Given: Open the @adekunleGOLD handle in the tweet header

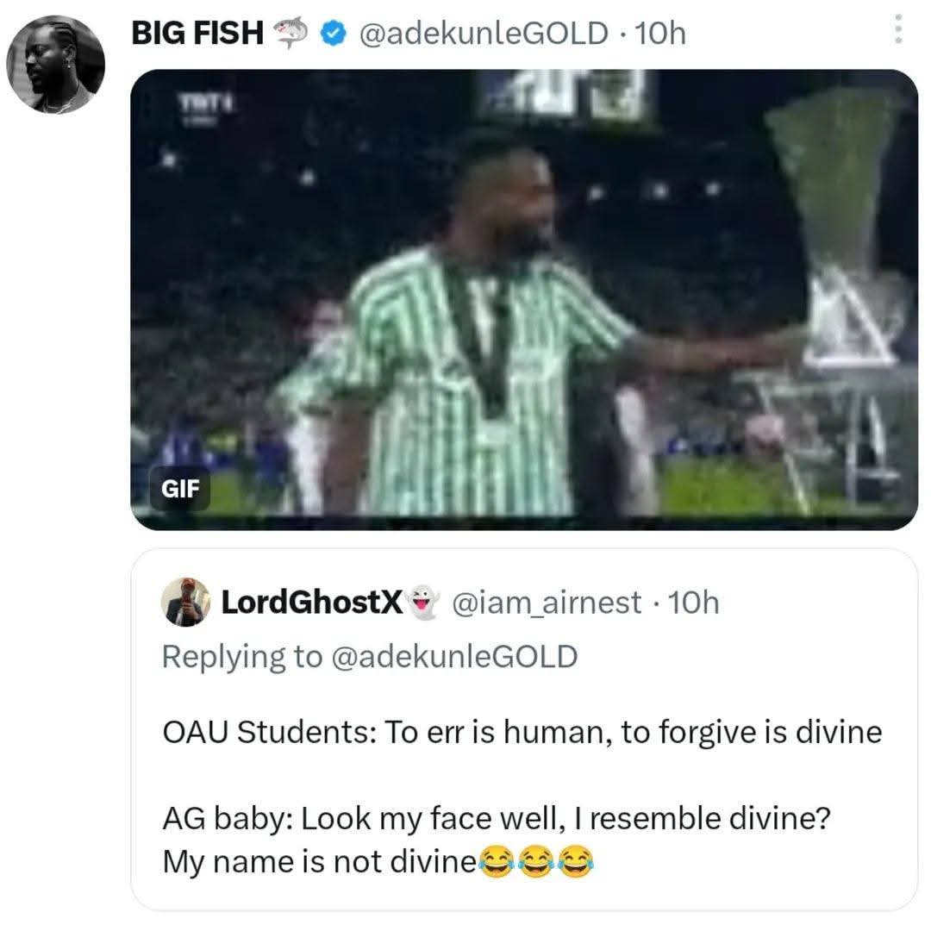Looking at the screenshot, I should (x=483, y=34).
